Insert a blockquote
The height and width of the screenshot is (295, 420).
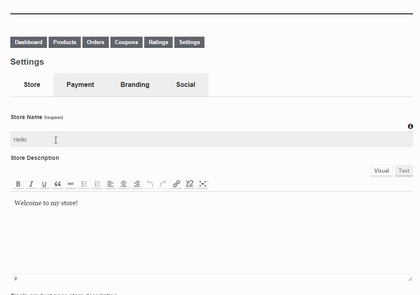[57, 184]
